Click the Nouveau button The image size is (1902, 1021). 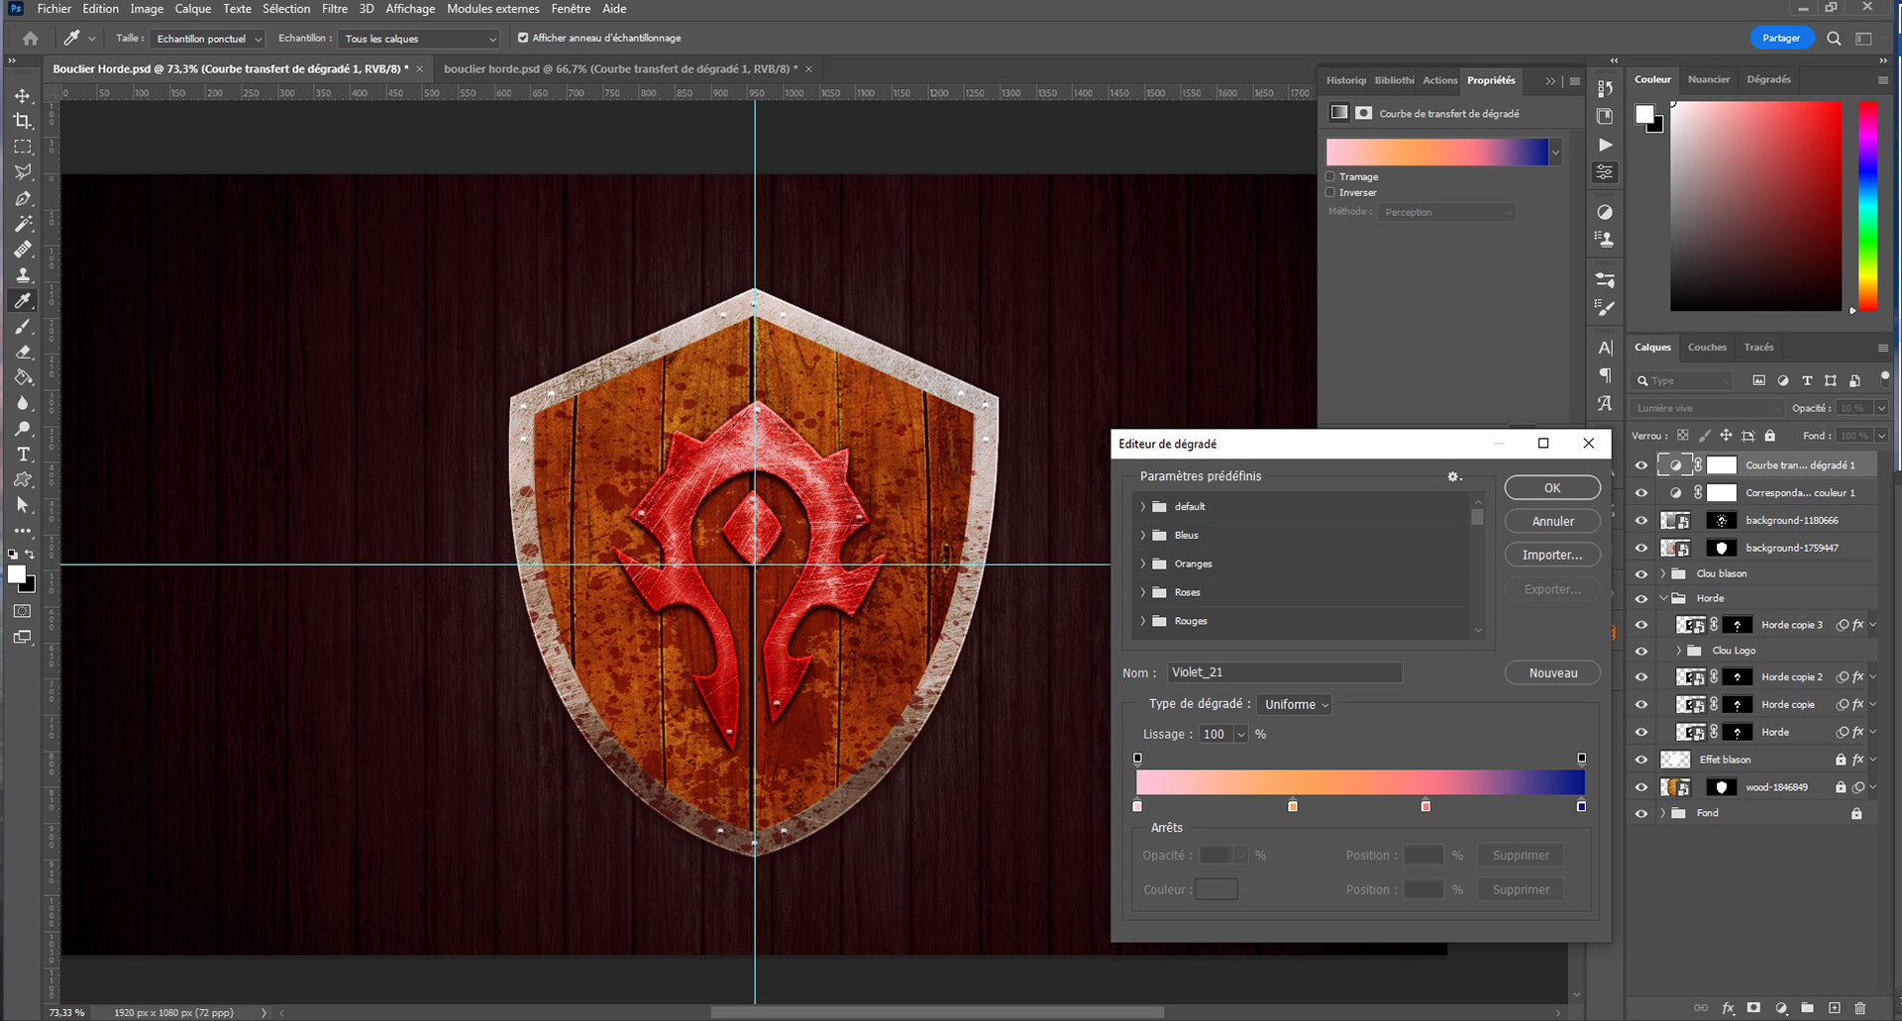pyautogui.click(x=1552, y=673)
